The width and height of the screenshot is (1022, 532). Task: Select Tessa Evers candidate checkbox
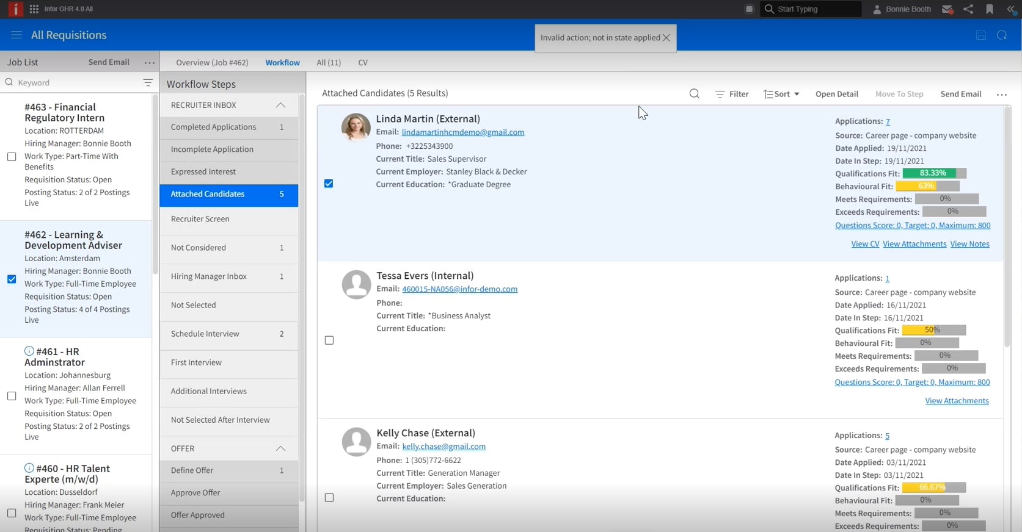[329, 340]
